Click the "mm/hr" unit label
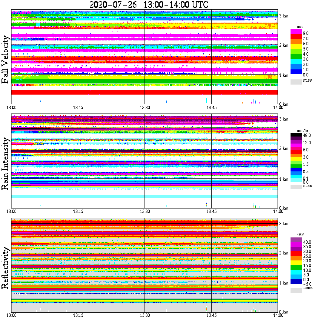315x322 pixels. (x=302, y=131)
